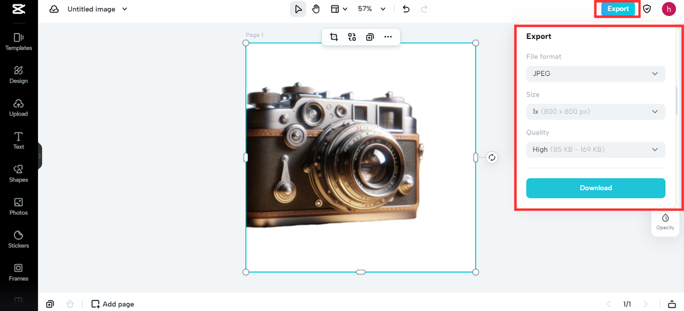The height and width of the screenshot is (311, 684).
Task: Open the File format JPEG dropdown
Action: pos(596,74)
